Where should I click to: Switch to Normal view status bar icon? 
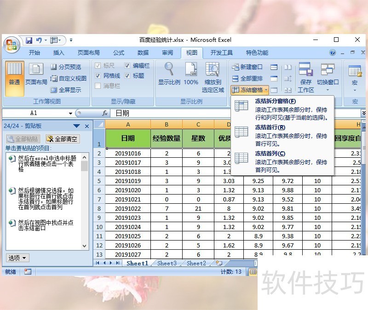pos(253,272)
